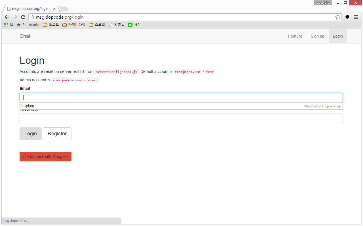Screen dimensions: 363x226
Task: Open the Feature nav item
Action: coord(295,36)
